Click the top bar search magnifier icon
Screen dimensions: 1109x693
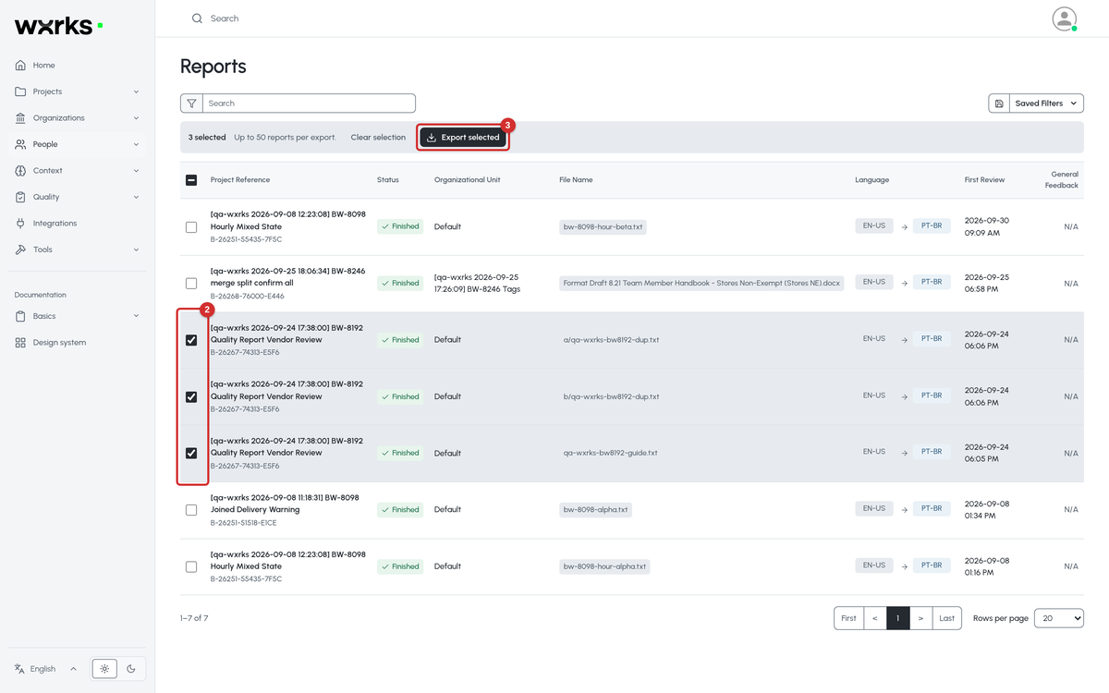(197, 18)
